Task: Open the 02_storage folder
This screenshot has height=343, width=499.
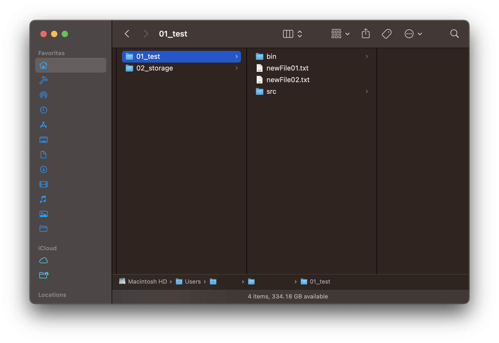Action: [x=154, y=68]
